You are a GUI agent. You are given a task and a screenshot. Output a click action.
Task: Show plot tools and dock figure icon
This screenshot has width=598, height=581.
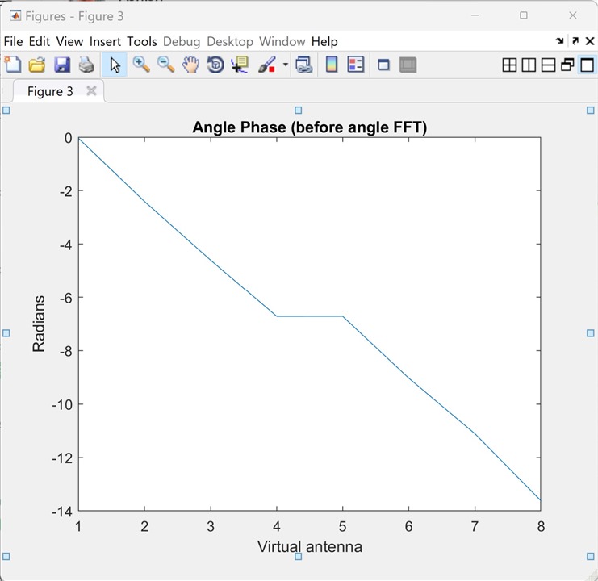click(408, 65)
